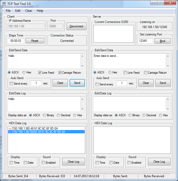This screenshot has width=178, height=181.
Task: Open the Clear menu
Action: tap(28, 11)
